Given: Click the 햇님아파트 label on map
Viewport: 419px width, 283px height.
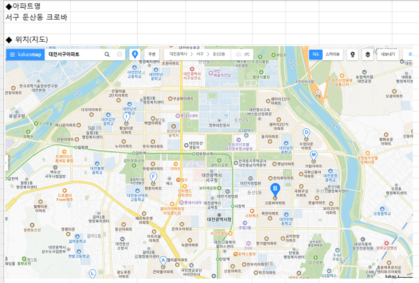Looking at the screenshot, I should pos(285,164).
